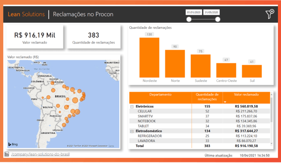Sort table by Departamento column header

pyautogui.click(x=160, y=95)
